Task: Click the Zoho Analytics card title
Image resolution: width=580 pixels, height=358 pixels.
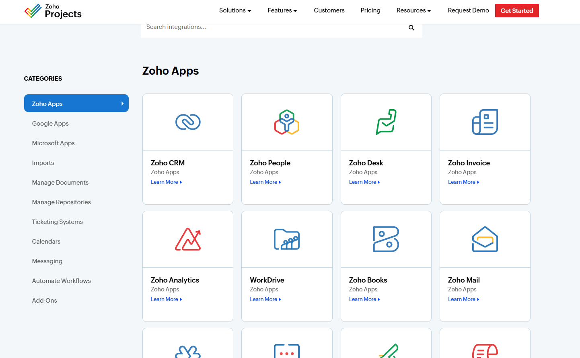Action: (175, 280)
